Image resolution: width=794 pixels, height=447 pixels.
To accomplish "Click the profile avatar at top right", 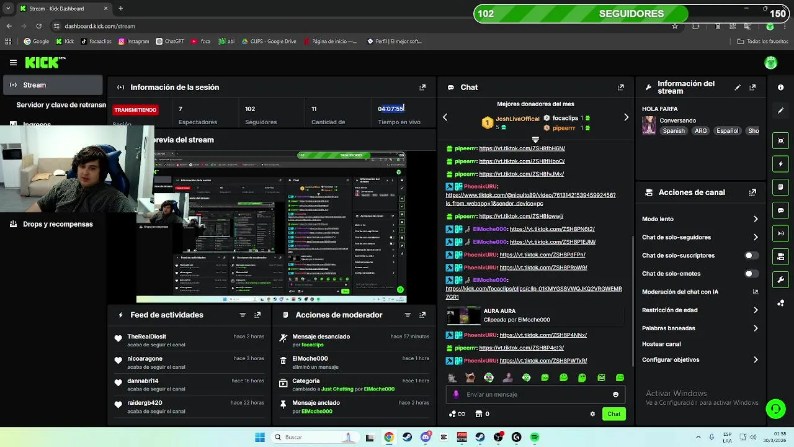I will (x=771, y=63).
